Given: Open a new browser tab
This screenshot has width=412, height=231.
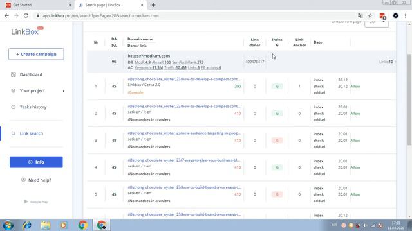Looking at the screenshot, I should 153,5.
